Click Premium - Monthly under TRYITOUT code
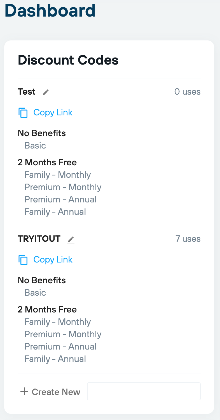 point(63,334)
